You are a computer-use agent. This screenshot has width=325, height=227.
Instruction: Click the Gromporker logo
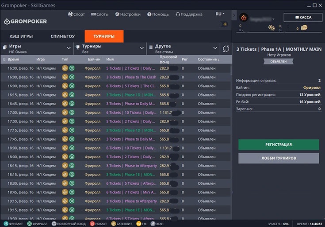(25, 21)
